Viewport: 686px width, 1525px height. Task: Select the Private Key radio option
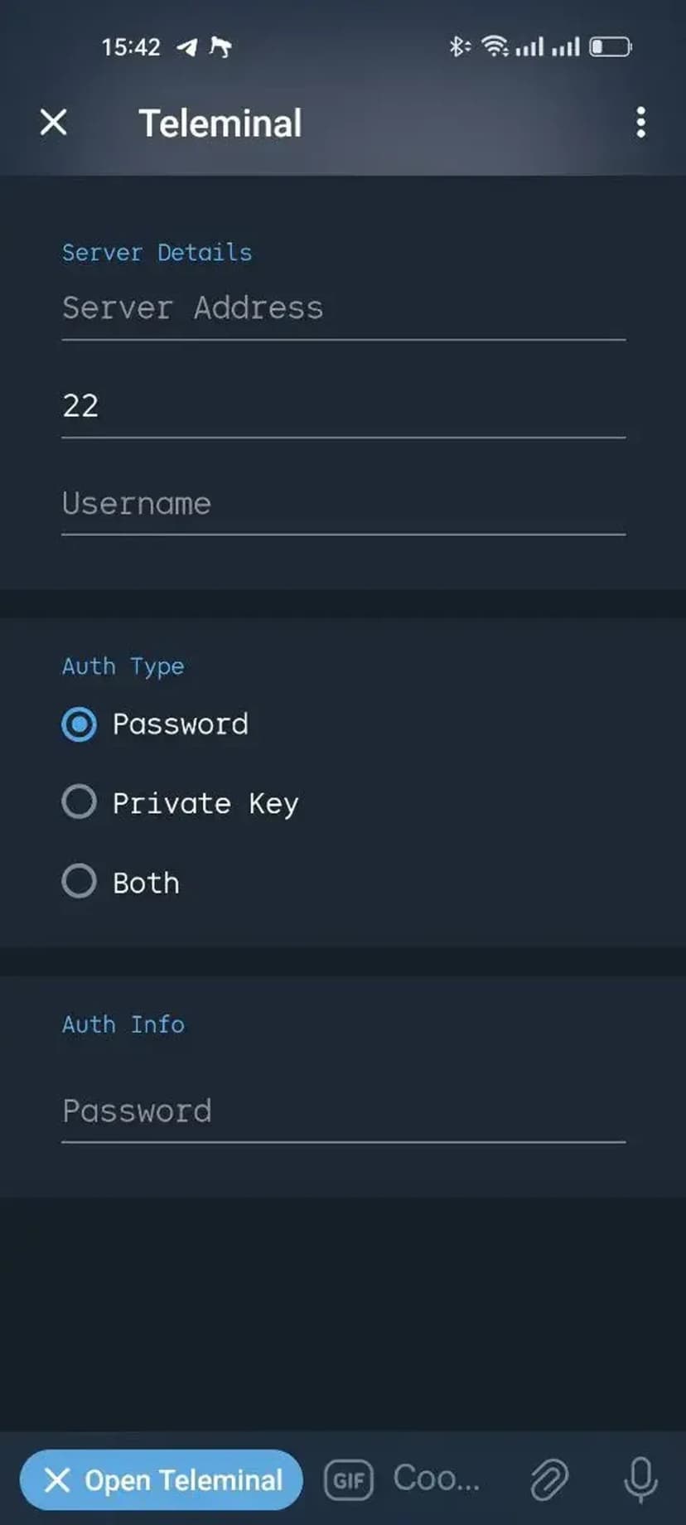(x=80, y=802)
